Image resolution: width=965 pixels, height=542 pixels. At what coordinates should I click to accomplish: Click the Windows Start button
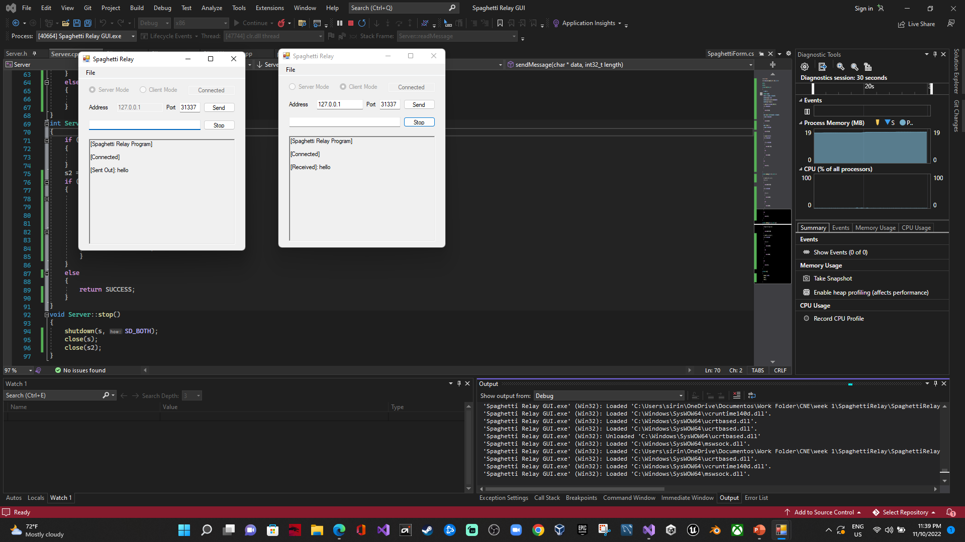pos(184,530)
